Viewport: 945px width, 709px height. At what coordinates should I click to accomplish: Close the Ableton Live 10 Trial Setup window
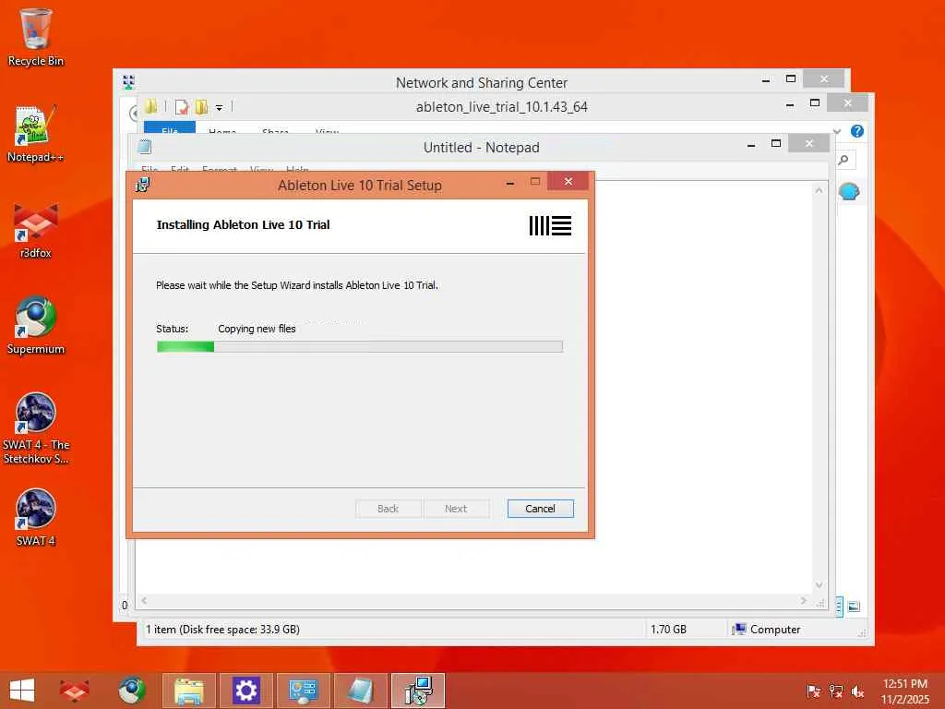coord(568,182)
